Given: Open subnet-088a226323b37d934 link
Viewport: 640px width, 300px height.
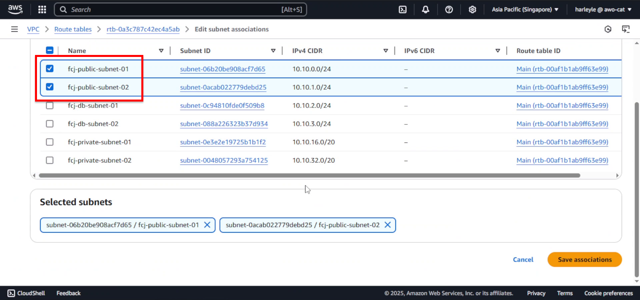Looking at the screenshot, I should (x=224, y=124).
